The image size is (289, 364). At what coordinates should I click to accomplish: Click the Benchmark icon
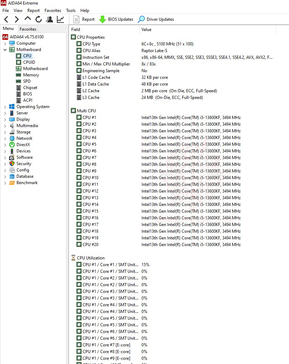tap(12, 183)
